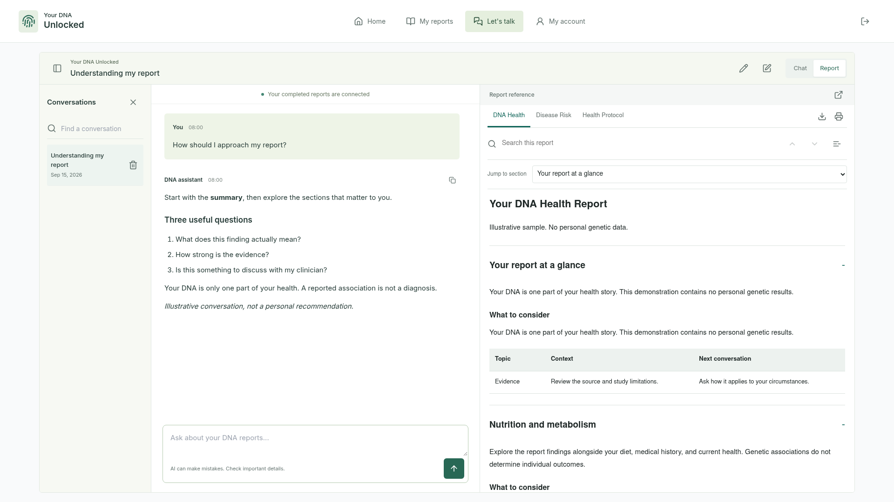
Task: Click the Nutrition and metabolism heading
Action: point(542,425)
